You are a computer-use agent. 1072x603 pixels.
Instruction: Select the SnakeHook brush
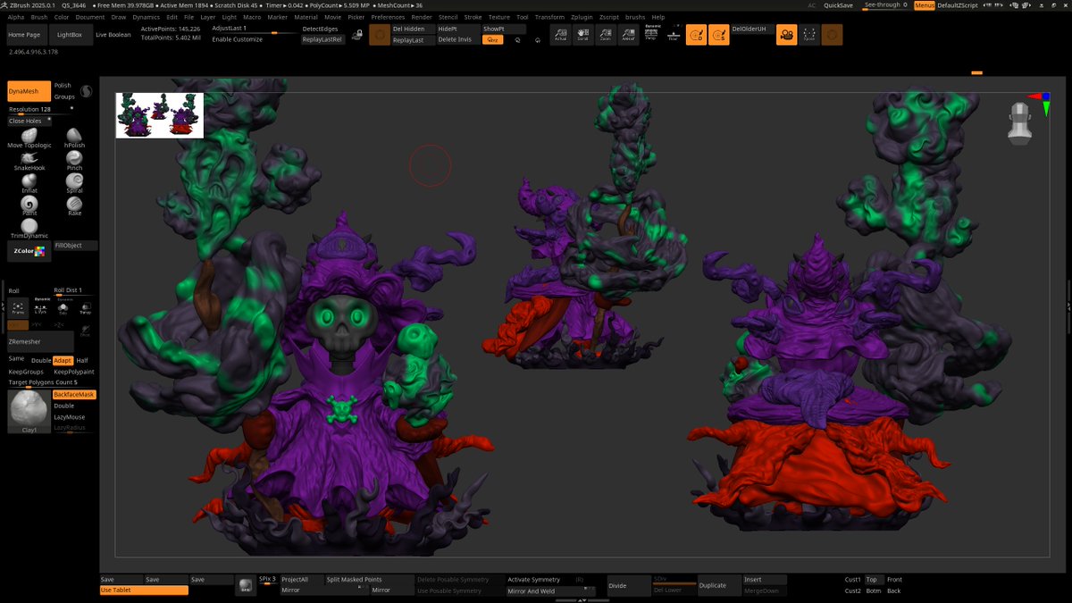coord(29,161)
